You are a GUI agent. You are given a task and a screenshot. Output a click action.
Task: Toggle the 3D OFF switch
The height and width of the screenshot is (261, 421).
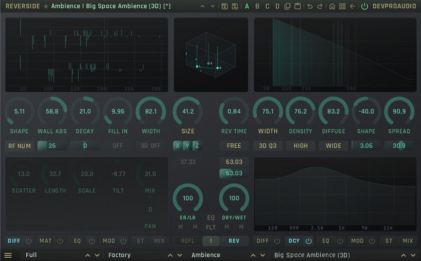(151, 146)
